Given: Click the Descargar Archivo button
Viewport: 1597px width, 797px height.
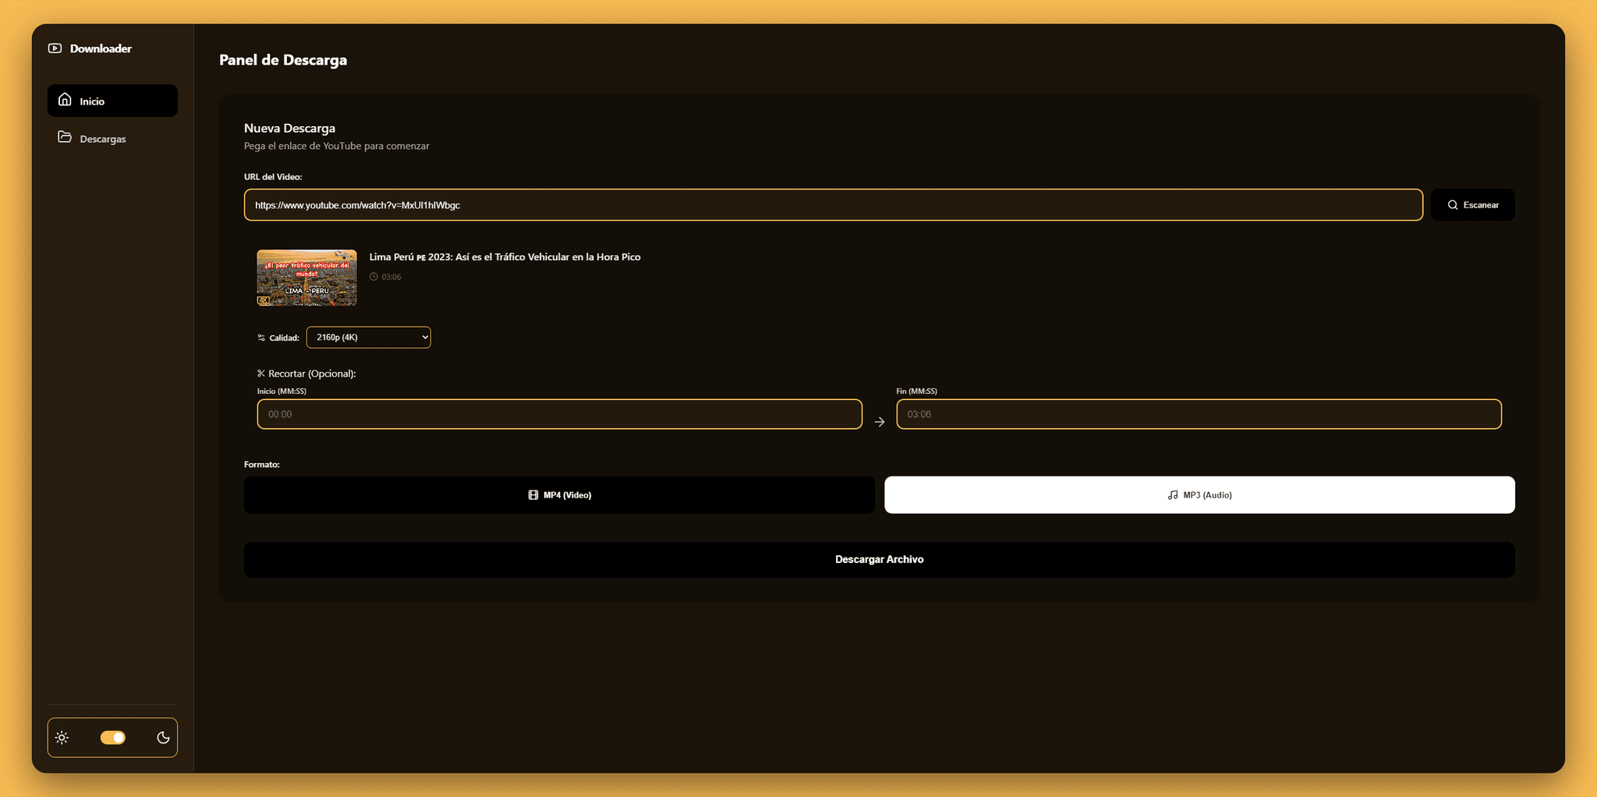Looking at the screenshot, I should [x=879, y=559].
